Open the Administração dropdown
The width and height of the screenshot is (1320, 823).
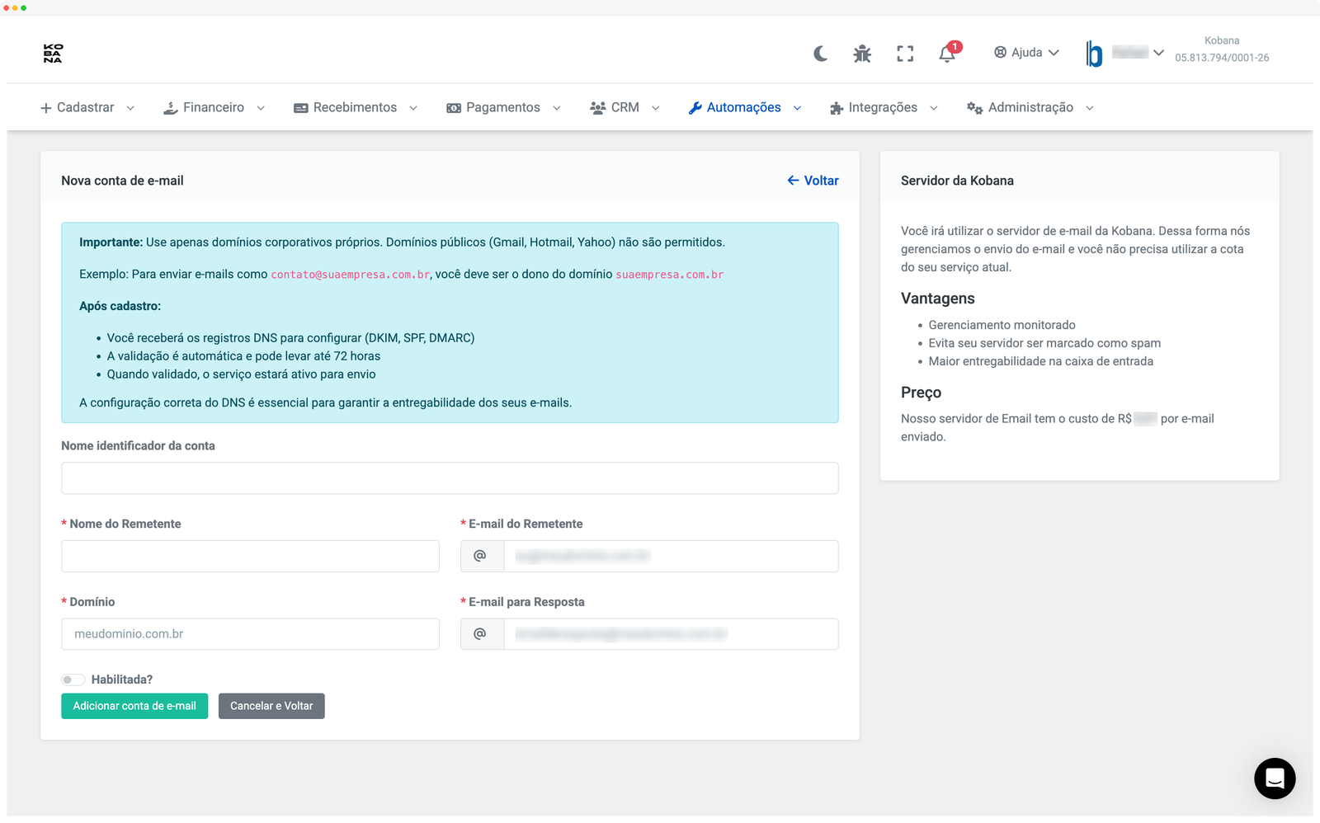pos(1030,106)
